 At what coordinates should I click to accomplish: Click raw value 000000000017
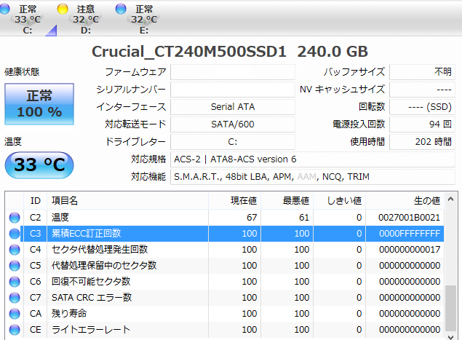(x=410, y=250)
